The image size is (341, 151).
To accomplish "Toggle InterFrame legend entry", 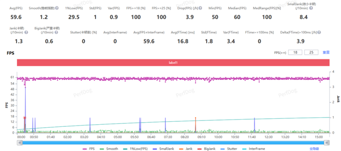I will [253, 149].
